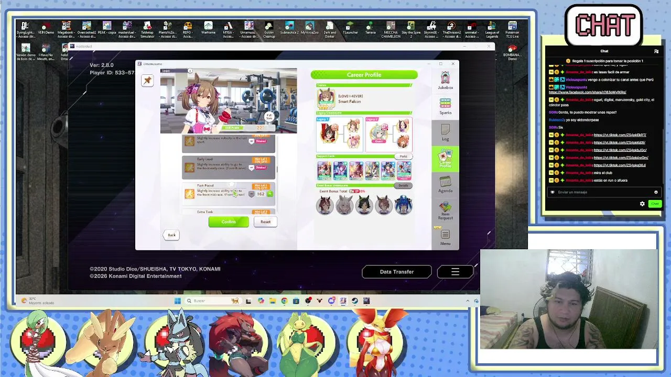Screen dimensions: 671x377
Task: Open Tabletop Simulator desktop shortcut
Action: point(147,29)
